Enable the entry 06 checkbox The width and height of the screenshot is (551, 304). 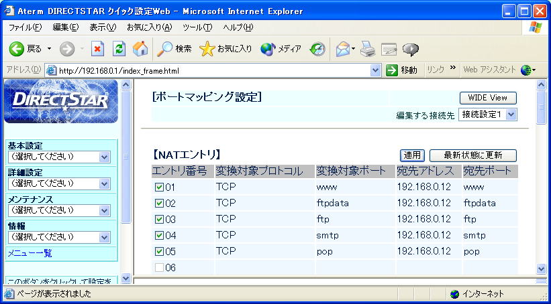click(159, 268)
